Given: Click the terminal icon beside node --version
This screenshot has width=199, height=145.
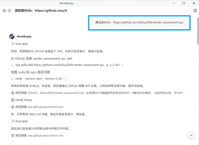Looking at the screenshot, I should (x=12, y=79).
